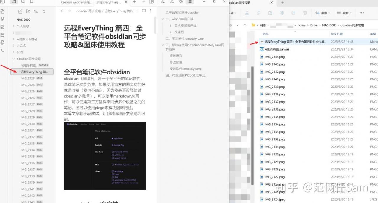Open recent locations dropdown in File Explorer

[238, 25]
